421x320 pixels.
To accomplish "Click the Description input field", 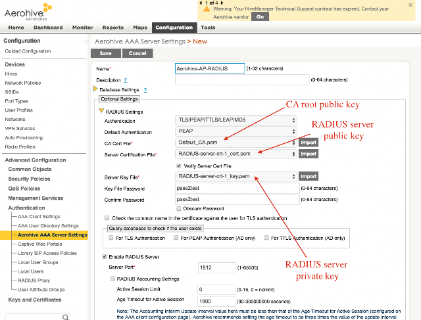I will pos(242,80).
